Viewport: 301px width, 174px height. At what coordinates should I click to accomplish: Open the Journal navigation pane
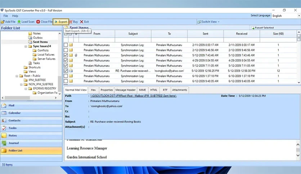tap(31, 143)
